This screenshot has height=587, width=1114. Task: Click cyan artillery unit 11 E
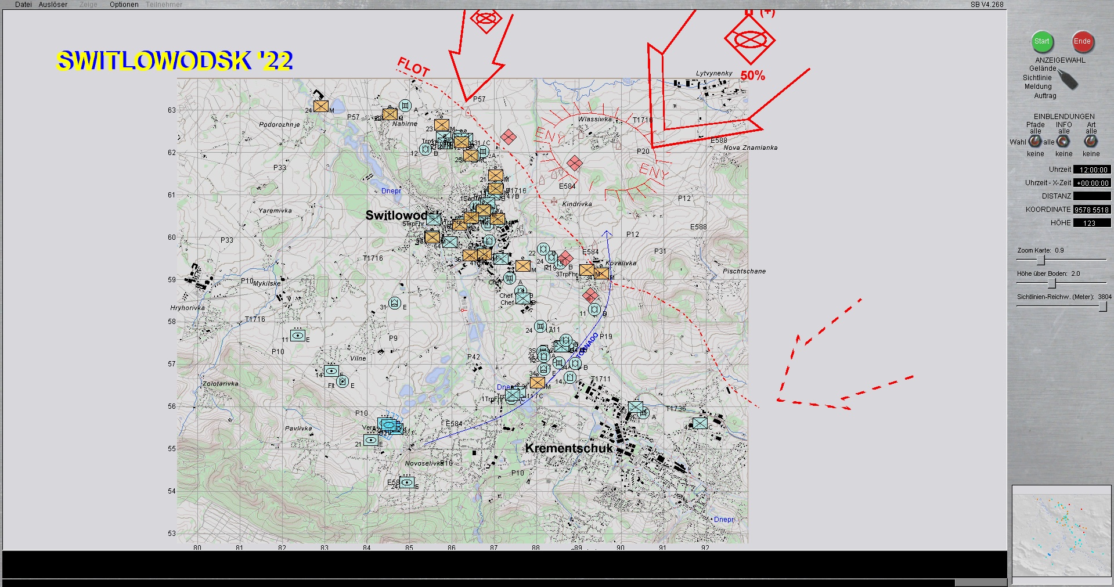pyautogui.click(x=298, y=335)
